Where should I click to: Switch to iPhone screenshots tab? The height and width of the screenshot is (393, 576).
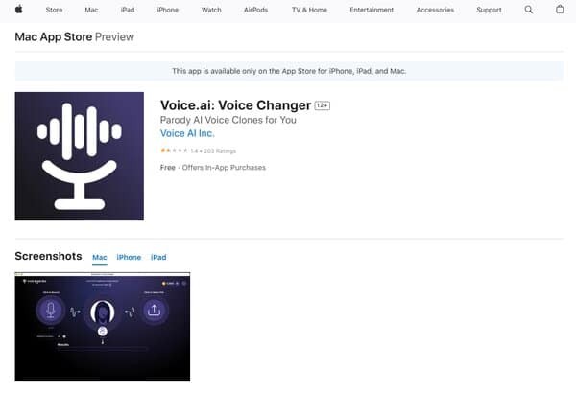pos(129,257)
